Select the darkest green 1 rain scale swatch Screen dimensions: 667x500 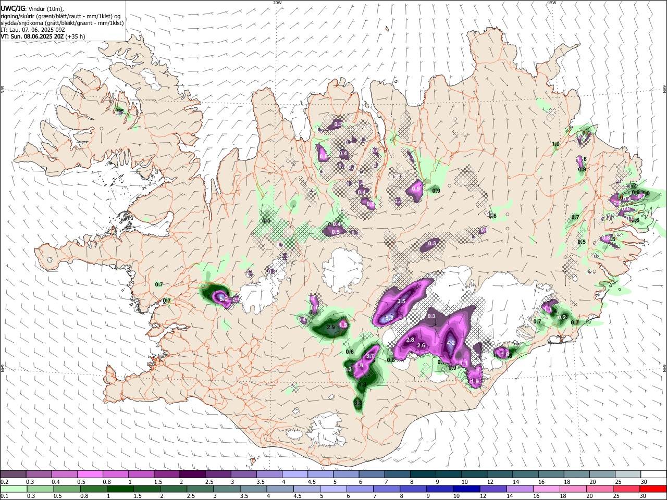click(120, 489)
